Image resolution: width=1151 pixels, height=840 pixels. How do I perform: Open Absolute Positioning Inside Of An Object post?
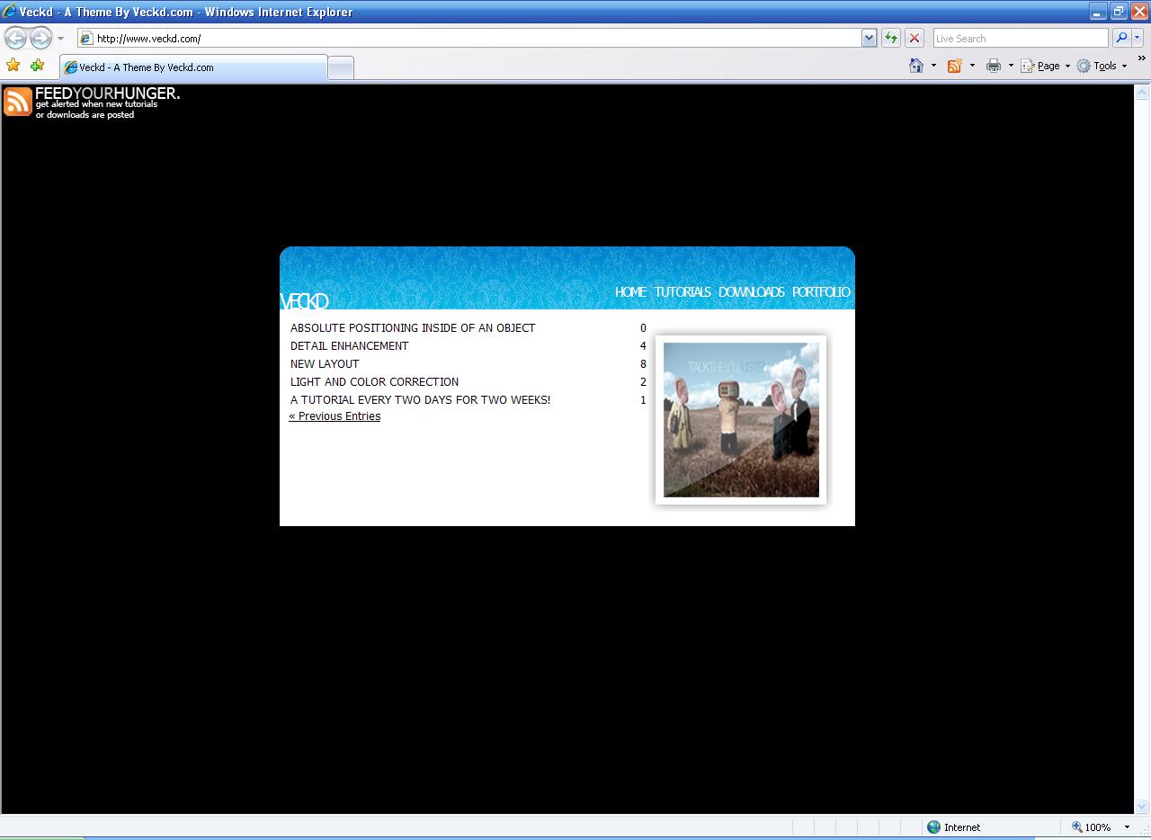[413, 328]
